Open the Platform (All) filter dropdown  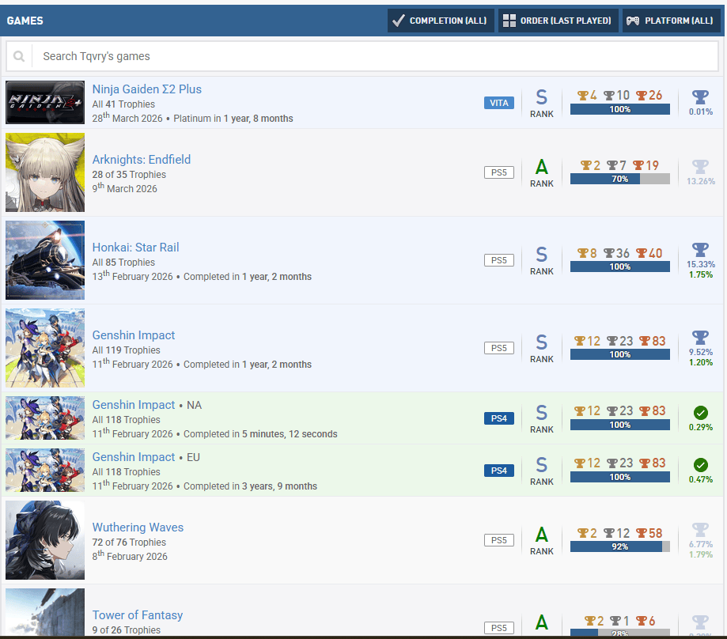pyautogui.click(x=671, y=21)
